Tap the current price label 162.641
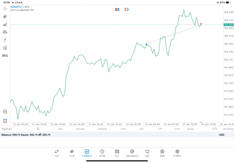234x163 pixels. [x=229, y=24]
